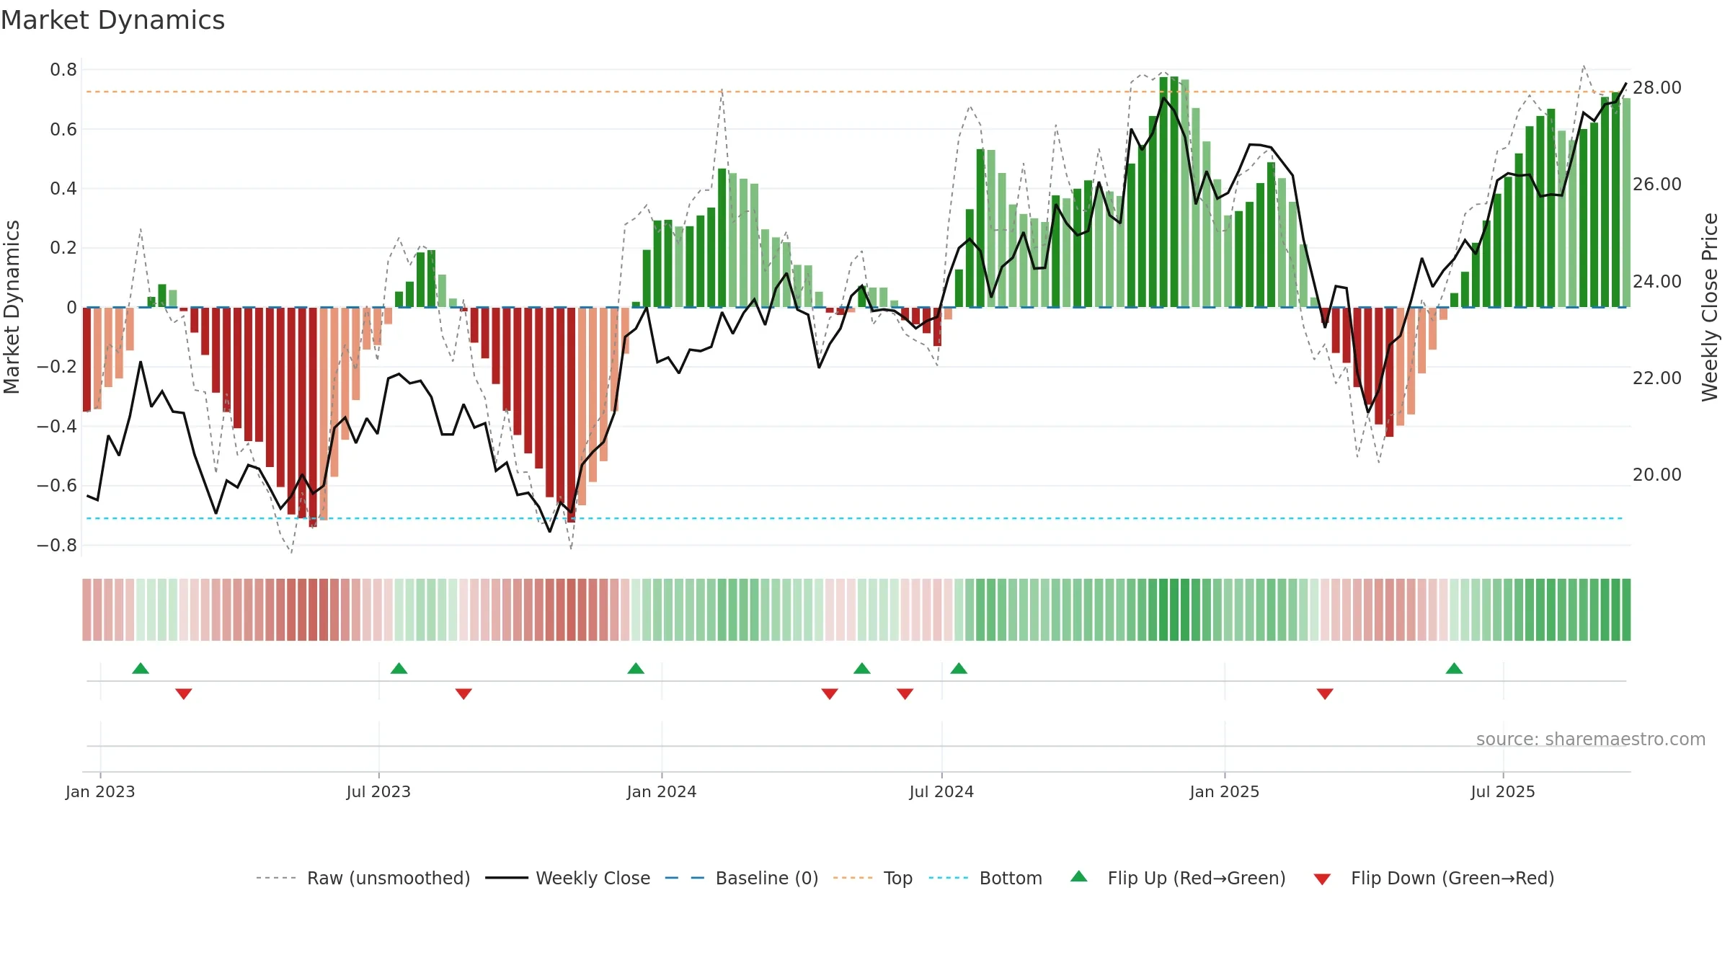This screenshot has width=1730, height=973.
Task: Click the 0.6 tick label on left axis
Action: [x=63, y=130]
